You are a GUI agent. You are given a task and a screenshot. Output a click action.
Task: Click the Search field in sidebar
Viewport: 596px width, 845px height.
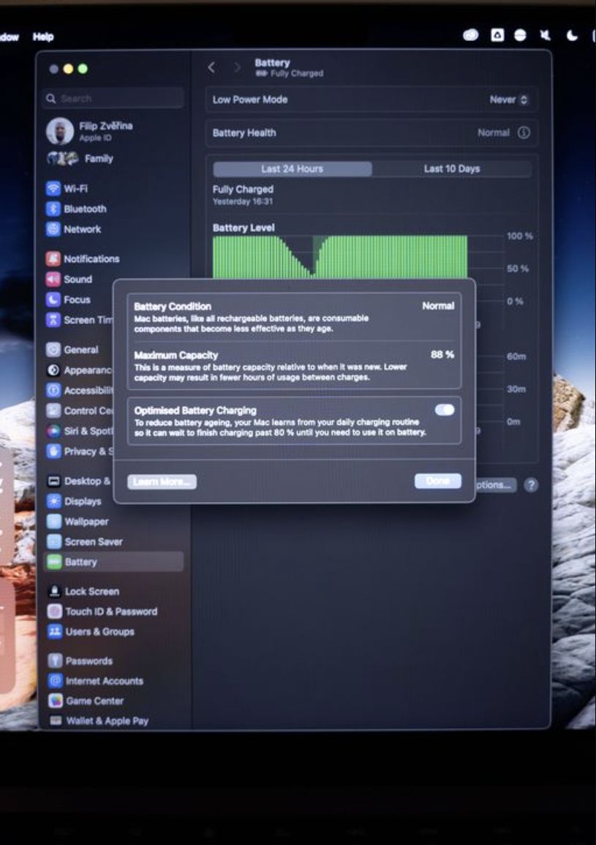pos(113,99)
